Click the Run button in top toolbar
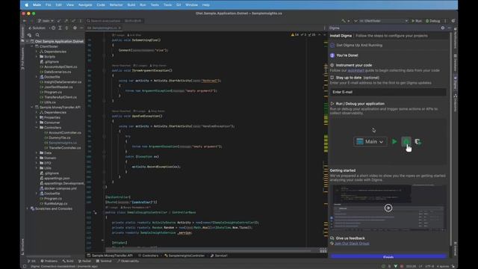 417,21
